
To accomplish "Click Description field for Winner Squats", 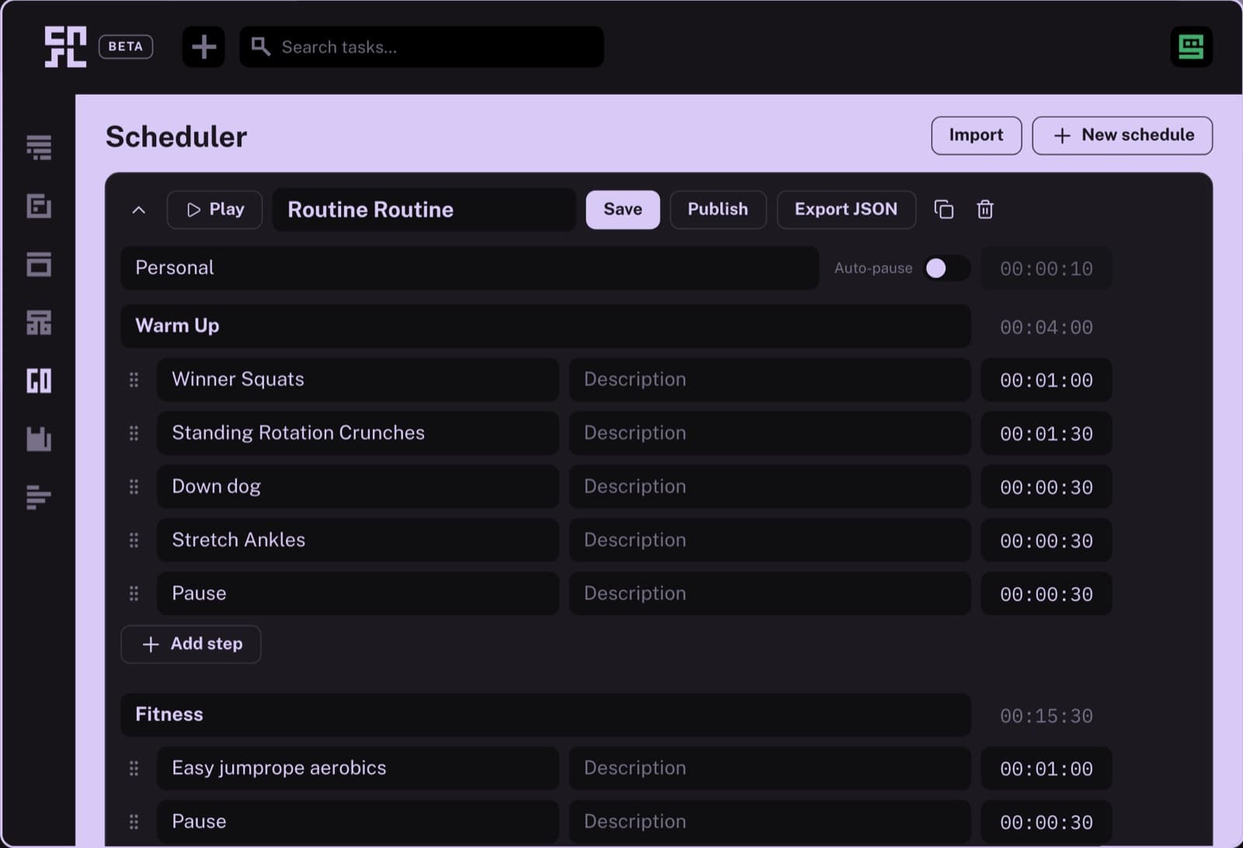I will (770, 380).
